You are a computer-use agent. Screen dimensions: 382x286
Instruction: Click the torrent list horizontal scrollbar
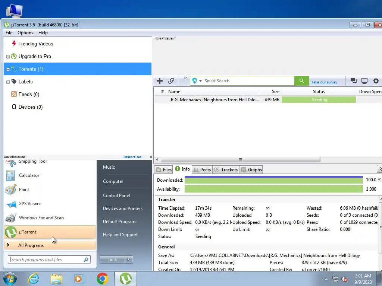241,159
